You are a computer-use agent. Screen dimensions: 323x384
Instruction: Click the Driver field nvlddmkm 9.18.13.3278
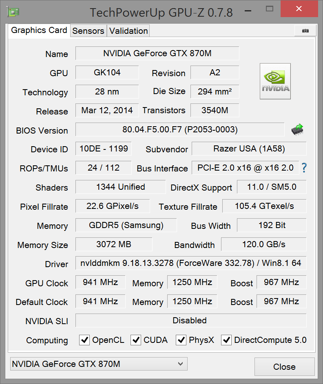tap(191, 263)
